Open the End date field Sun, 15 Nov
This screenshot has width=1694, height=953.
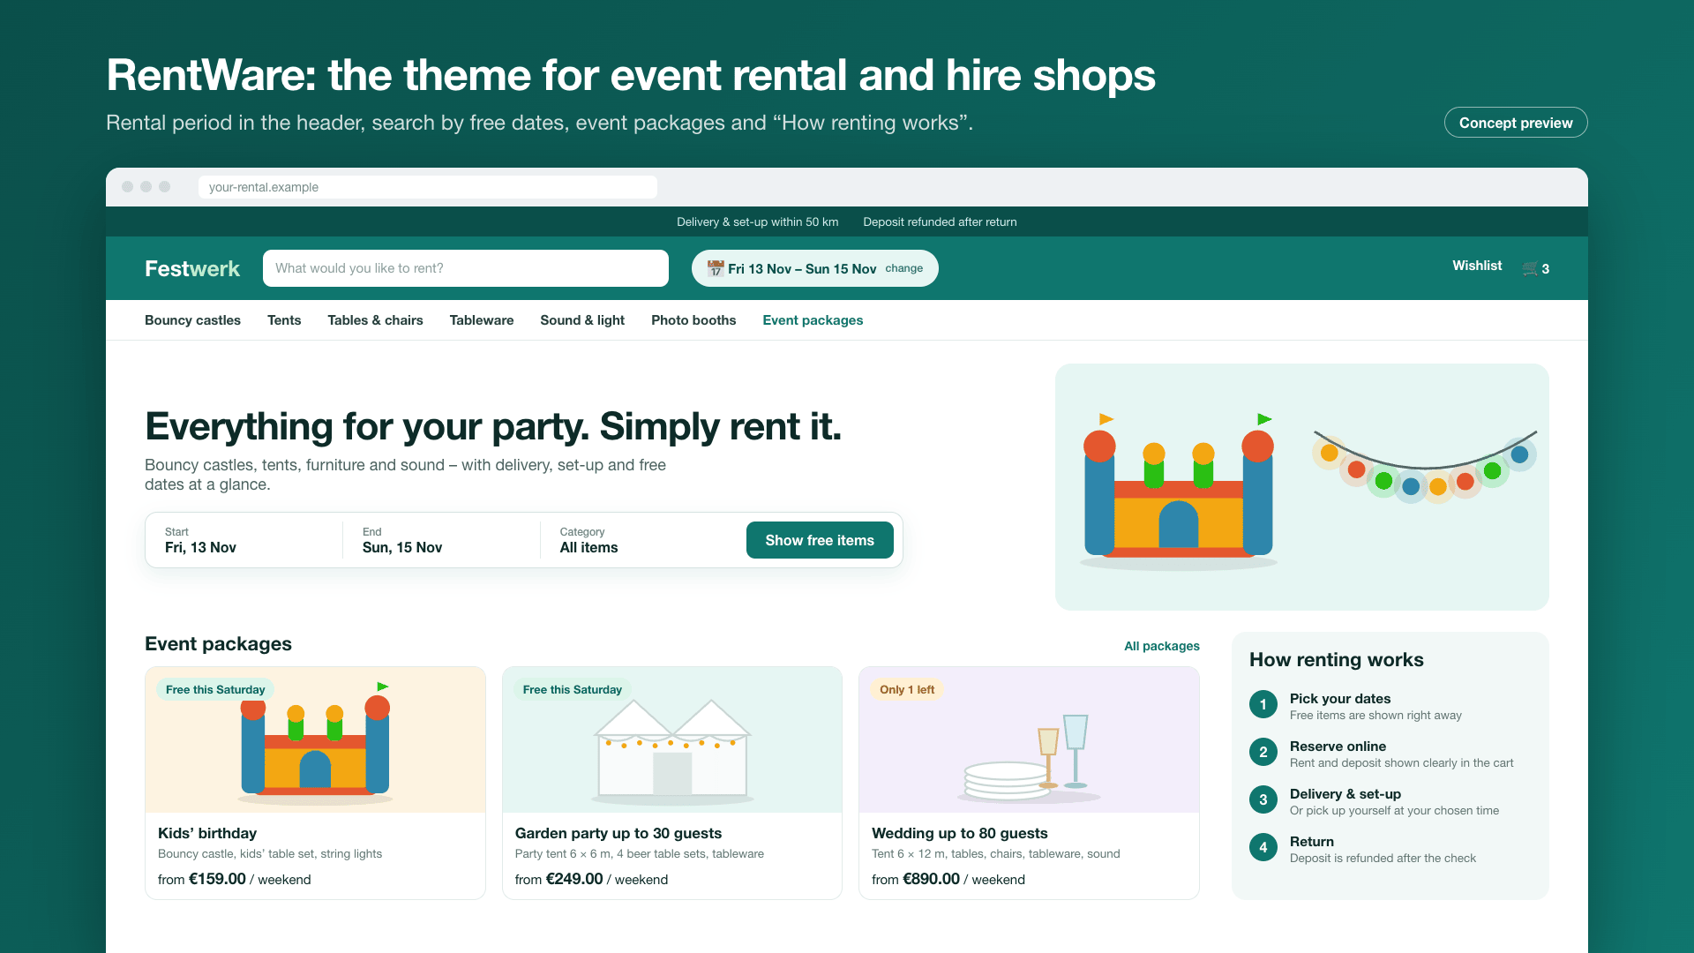[x=441, y=540]
